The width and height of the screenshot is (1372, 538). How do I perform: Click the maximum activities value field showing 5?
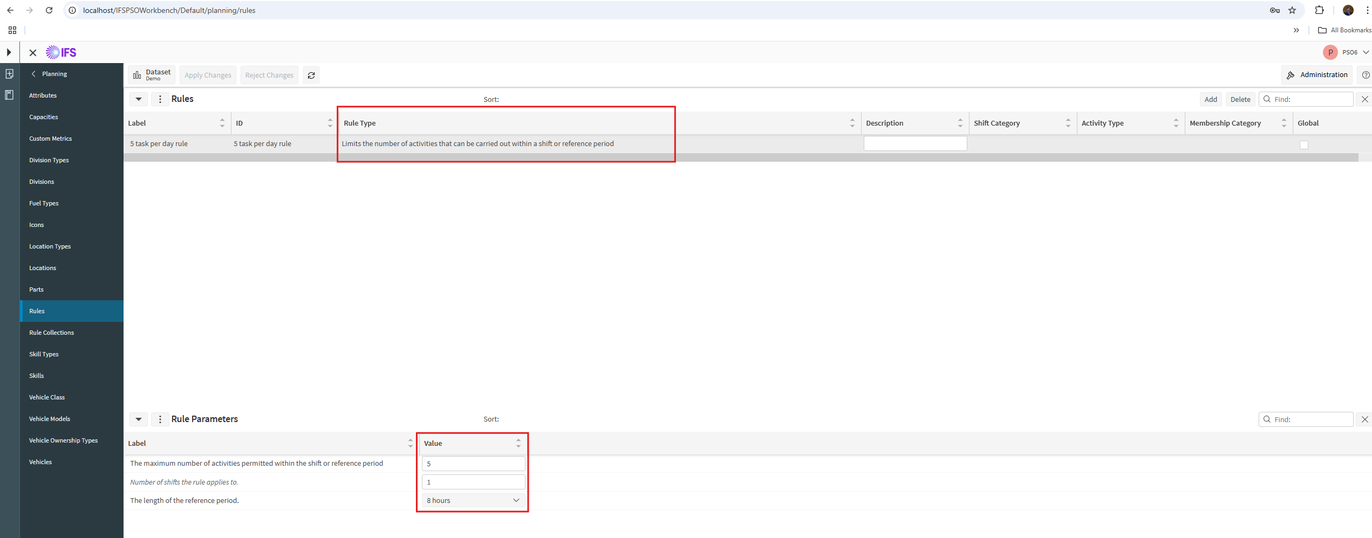point(473,464)
